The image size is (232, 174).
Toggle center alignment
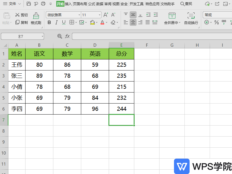[x=133, y=22]
